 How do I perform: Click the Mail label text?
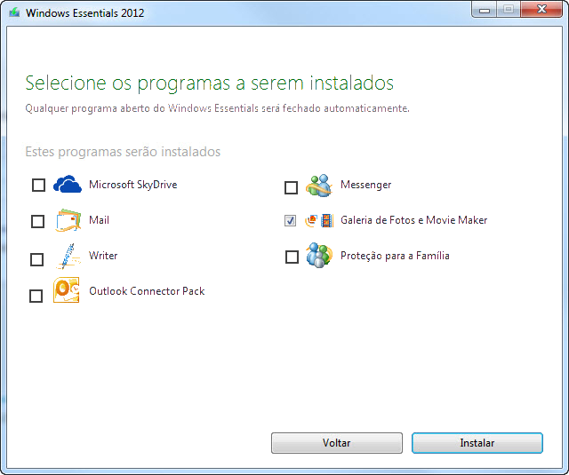click(x=99, y=220)
